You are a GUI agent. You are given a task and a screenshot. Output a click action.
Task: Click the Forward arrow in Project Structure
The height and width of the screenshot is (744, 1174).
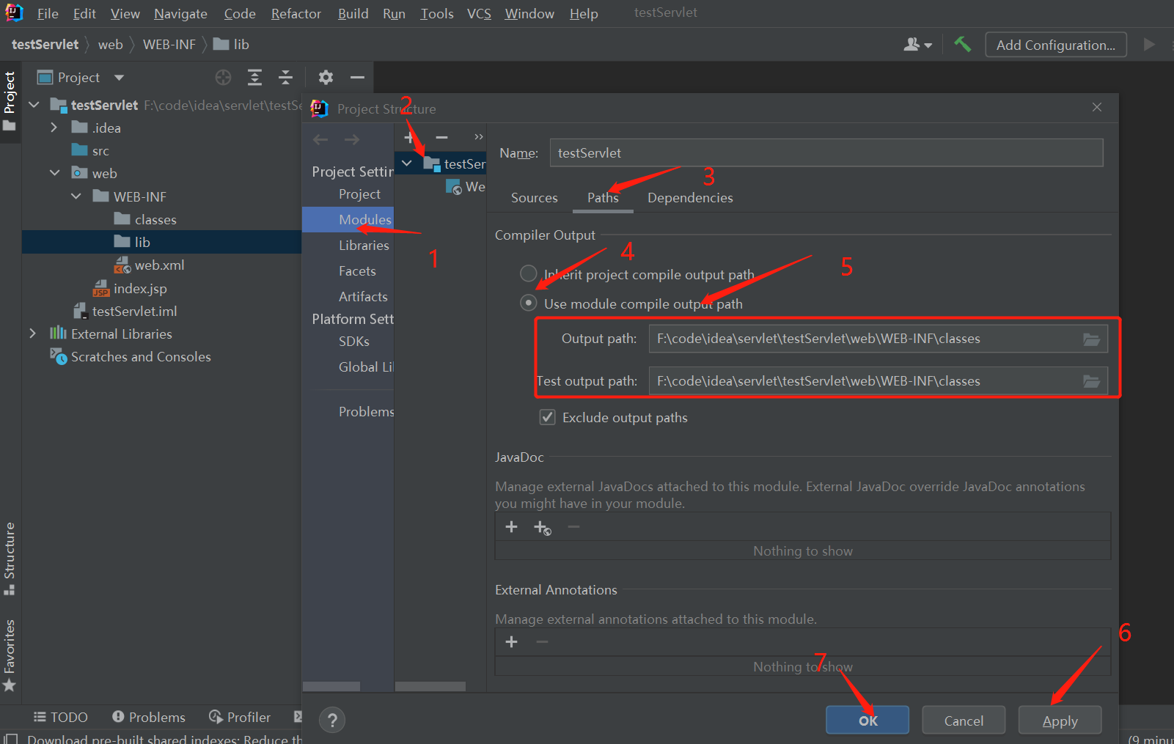pyautogui.click(x=352, y=139)
